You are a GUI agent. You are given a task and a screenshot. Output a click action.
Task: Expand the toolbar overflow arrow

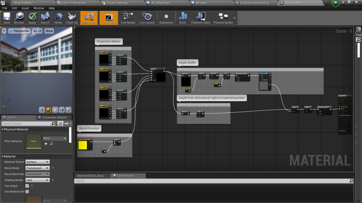click(x=235, y=18)
